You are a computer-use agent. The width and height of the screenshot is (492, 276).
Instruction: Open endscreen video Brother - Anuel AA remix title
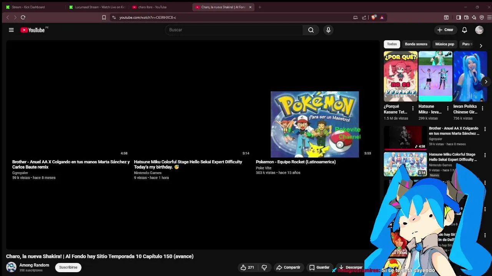coord(71,164)
